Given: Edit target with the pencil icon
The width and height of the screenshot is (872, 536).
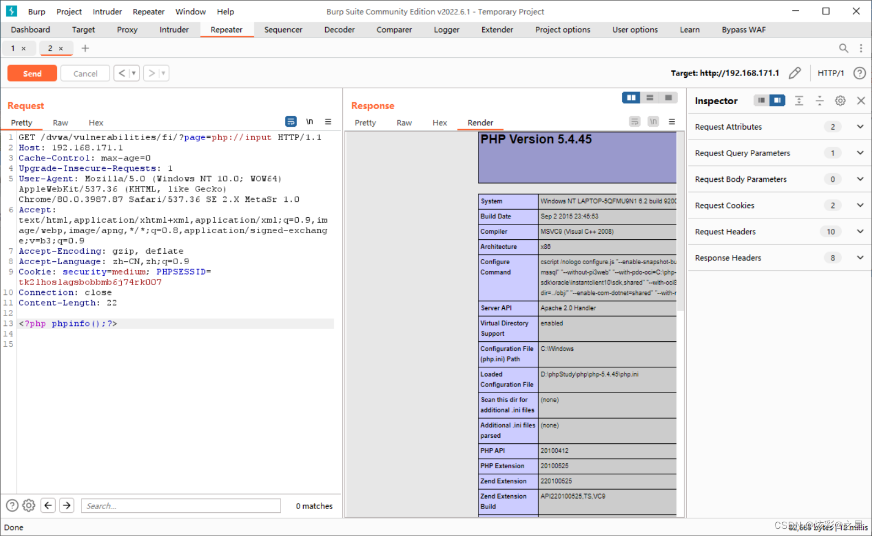Looking at the screenshot, I should [794, 73].
